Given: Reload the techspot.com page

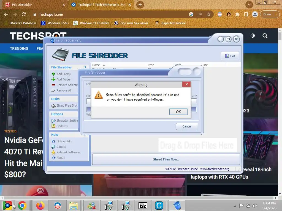Looking at the screenshot, I should [24, 14].
